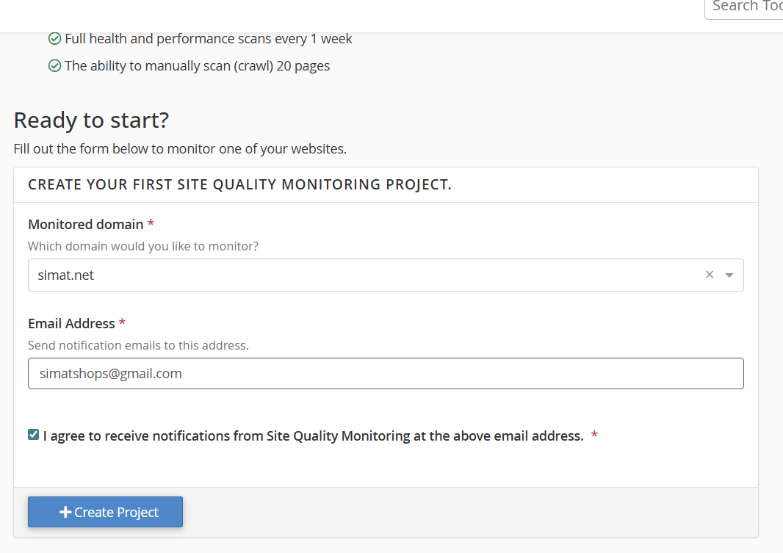Open the simat.net domain select box

point(367,275)
